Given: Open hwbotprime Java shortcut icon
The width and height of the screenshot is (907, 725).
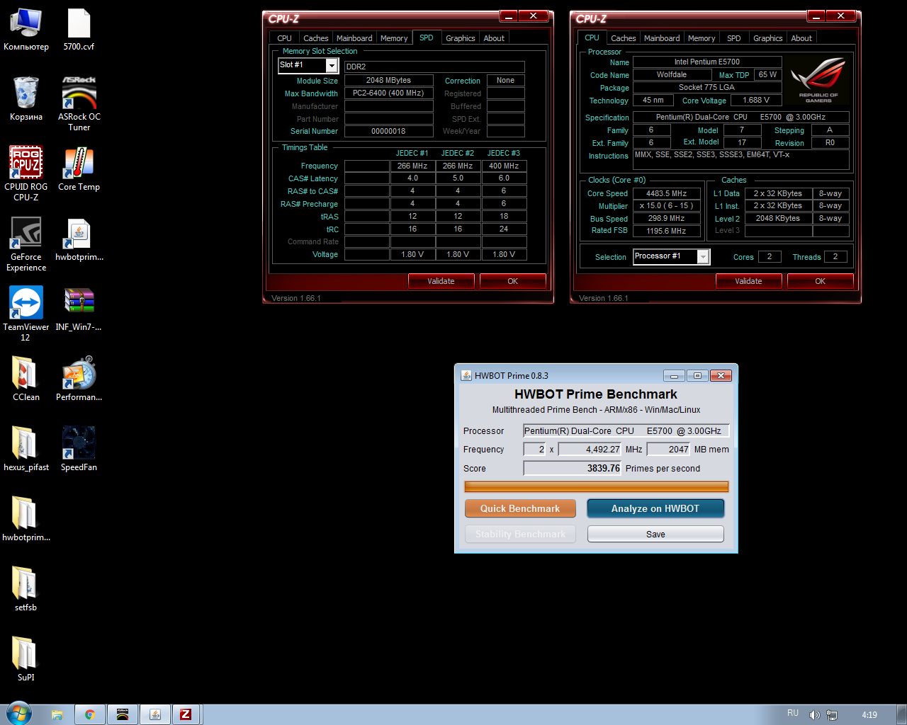Looking at the screenshot, I should (x=79, y=240).
